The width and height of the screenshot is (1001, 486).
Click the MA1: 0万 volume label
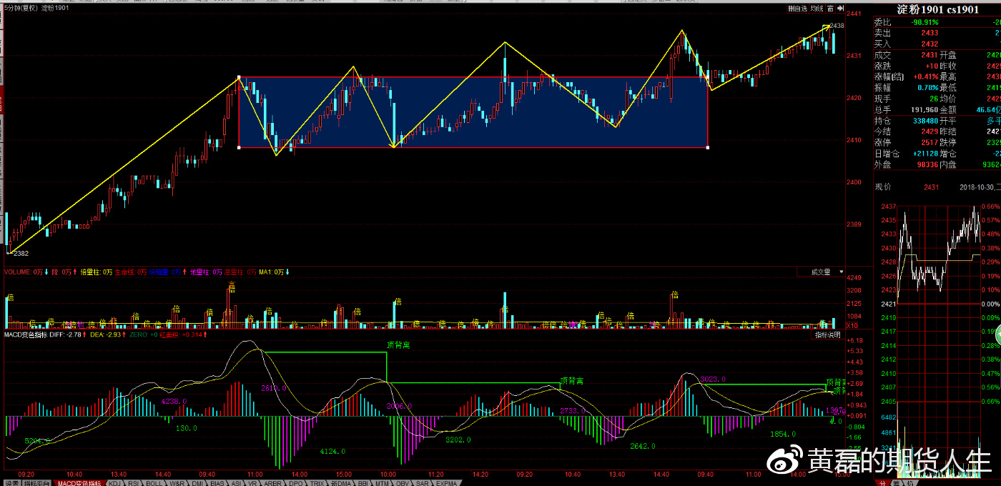(270, 272)
